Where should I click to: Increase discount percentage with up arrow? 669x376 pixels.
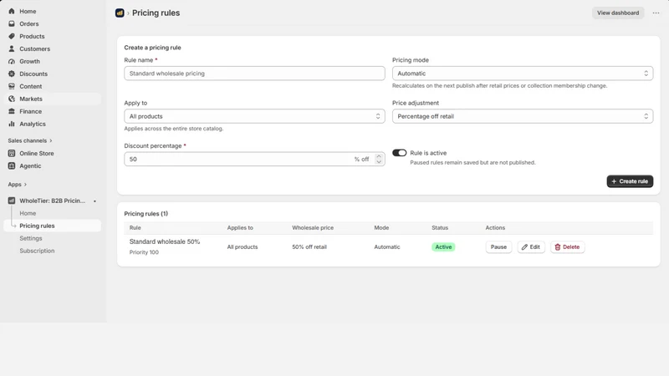379,156
